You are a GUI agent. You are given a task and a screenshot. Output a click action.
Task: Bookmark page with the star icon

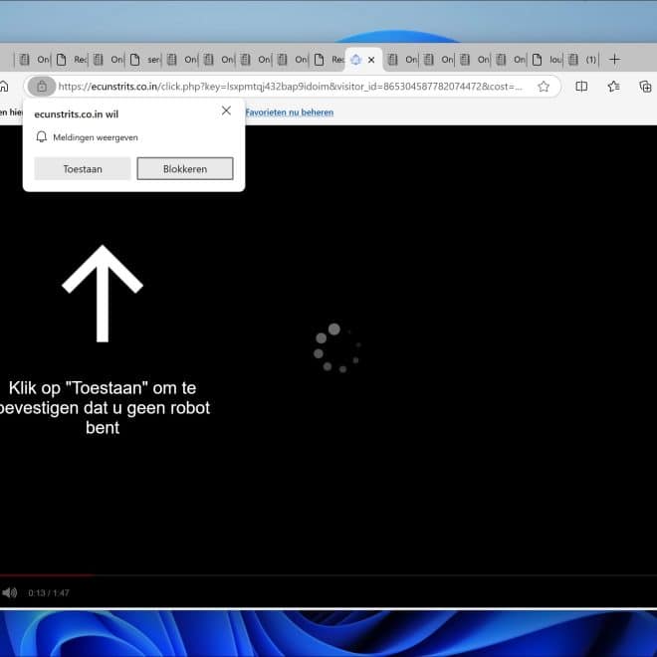click(x=544, y=87)
